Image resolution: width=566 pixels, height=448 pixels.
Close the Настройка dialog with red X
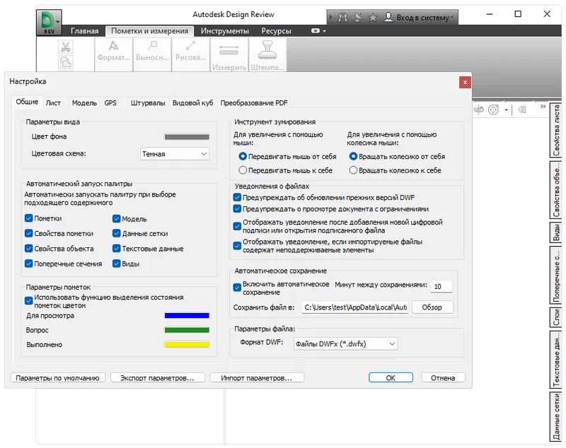pyautogui.click(x=465, y=83)
